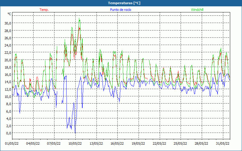Click the '6,0' y-axis value
The image size is (242, 151).
tap(8, 111)
